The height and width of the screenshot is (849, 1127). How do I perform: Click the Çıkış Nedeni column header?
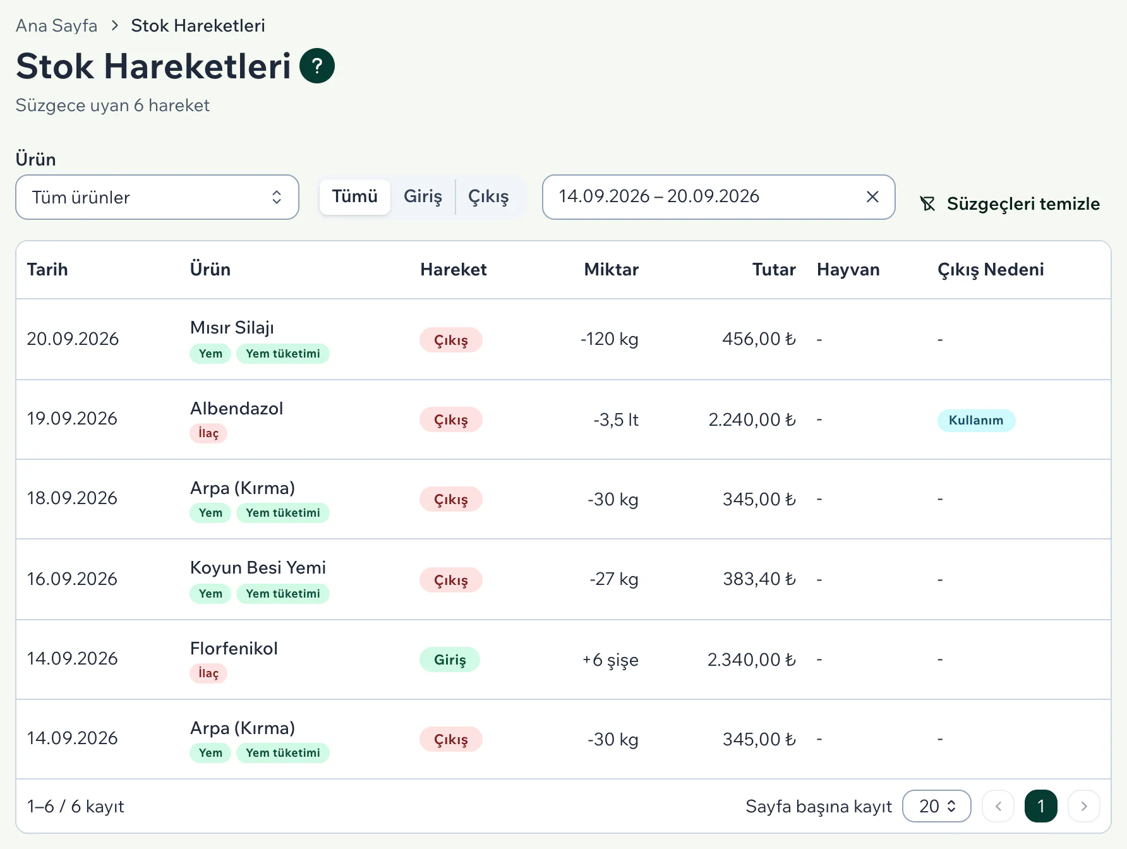click(991, 270)
